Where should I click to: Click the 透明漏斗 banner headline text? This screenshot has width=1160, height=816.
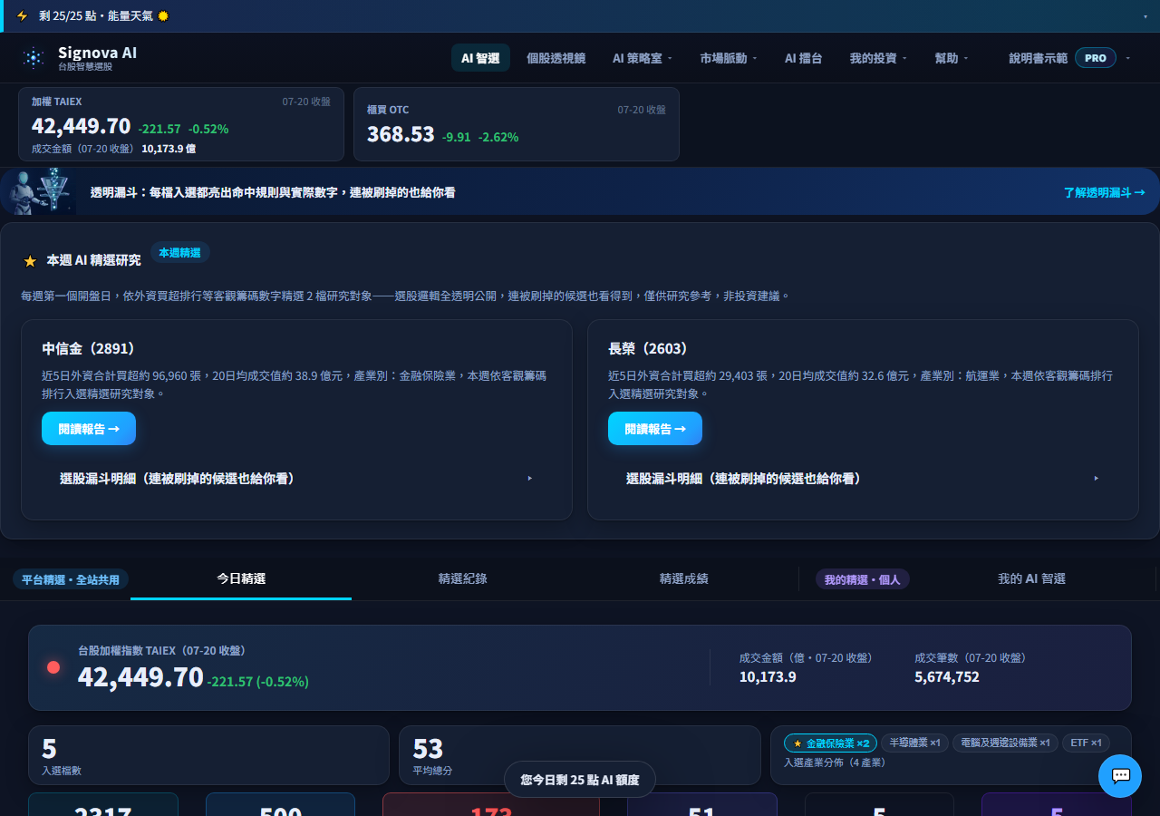click(x=273, y=192)
